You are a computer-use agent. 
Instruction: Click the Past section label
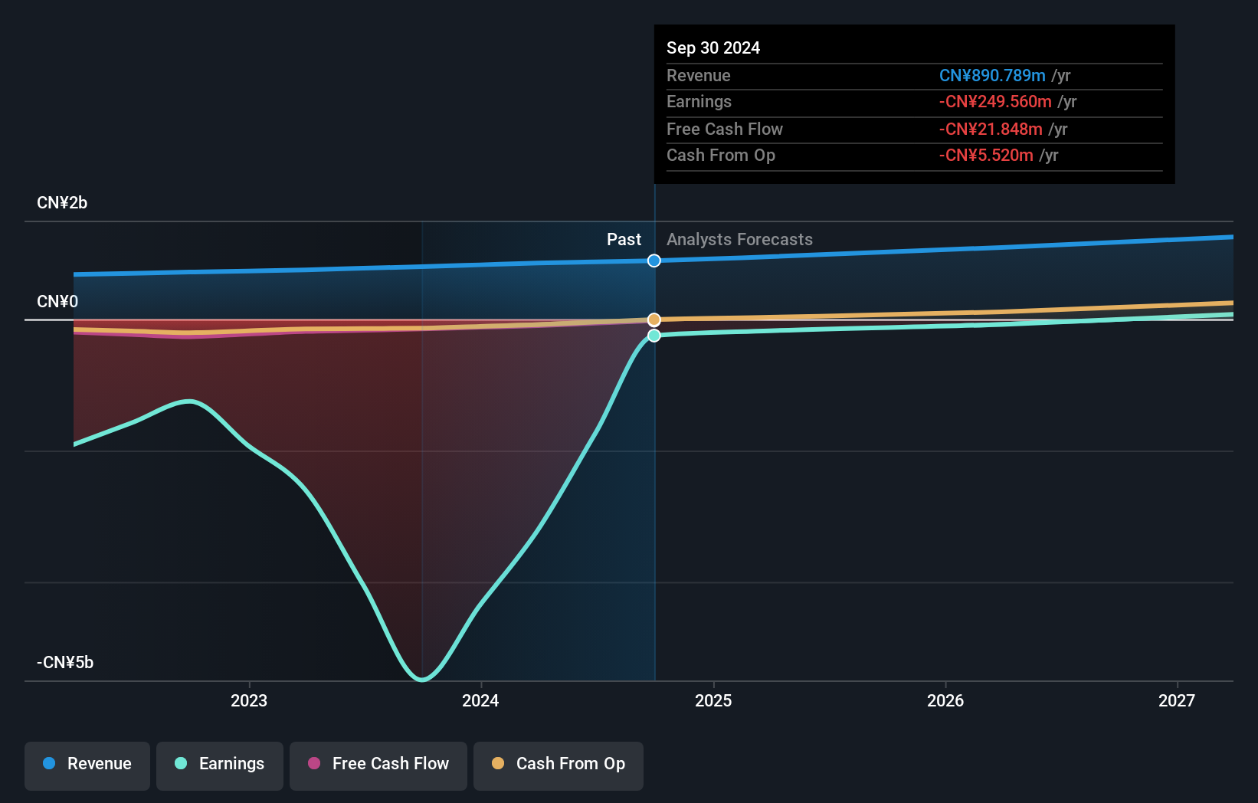(624, 240)
